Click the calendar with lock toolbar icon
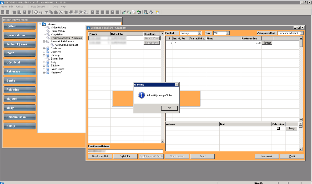Image resolution: width=312 pixels, height=184 pixels. (x=129, y=12)
